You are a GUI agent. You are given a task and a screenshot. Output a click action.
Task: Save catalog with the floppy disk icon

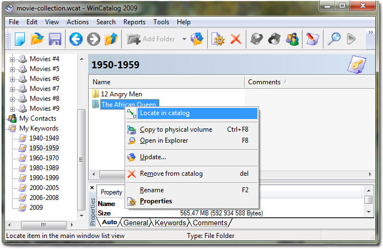pyautogui.click(x=55, y=39)
